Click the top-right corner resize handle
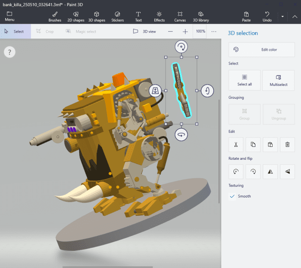The width and height of the screenshot is (301, 268). pos(197,57)
